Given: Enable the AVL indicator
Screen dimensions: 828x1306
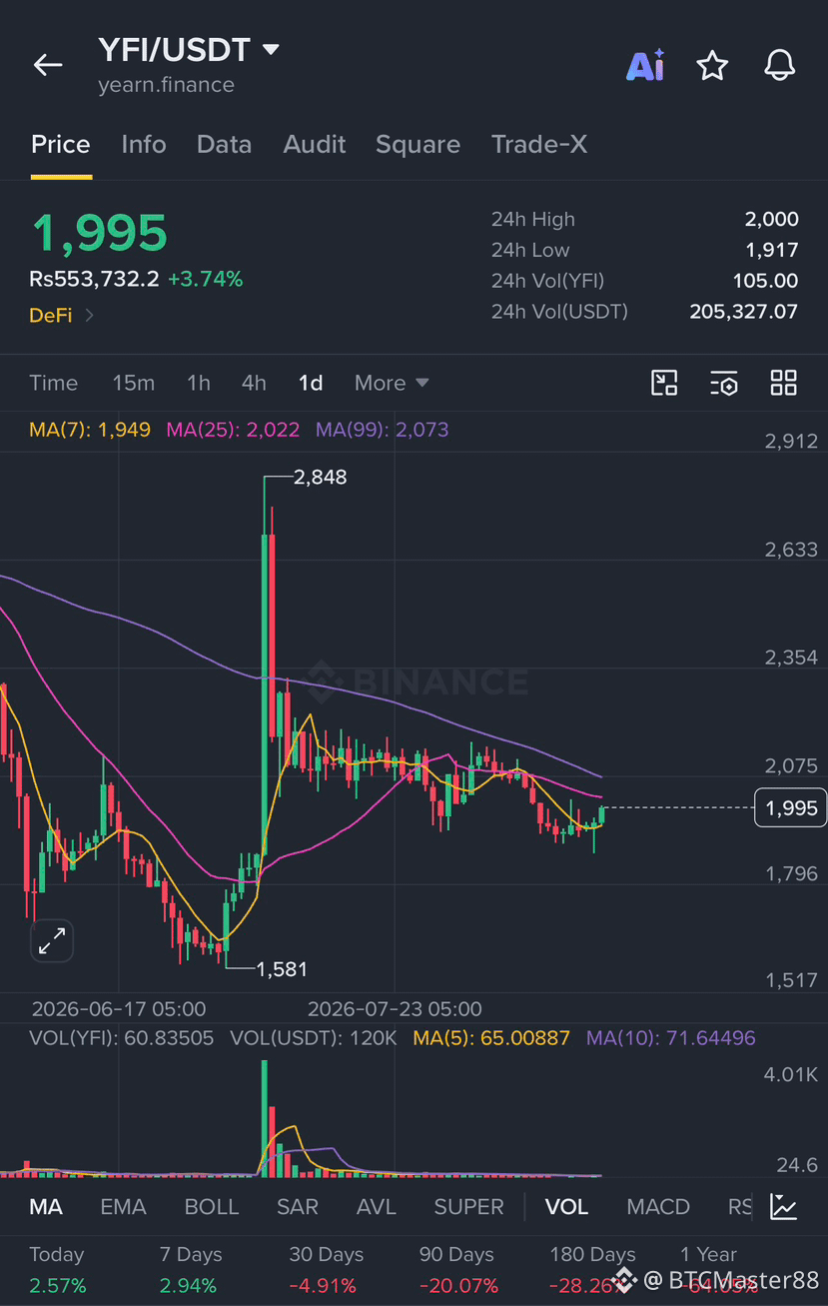Looking at the screenshot, I should (x=377, y=1207).
